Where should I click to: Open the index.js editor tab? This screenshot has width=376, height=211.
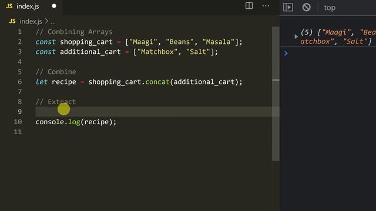pos(28,6)
